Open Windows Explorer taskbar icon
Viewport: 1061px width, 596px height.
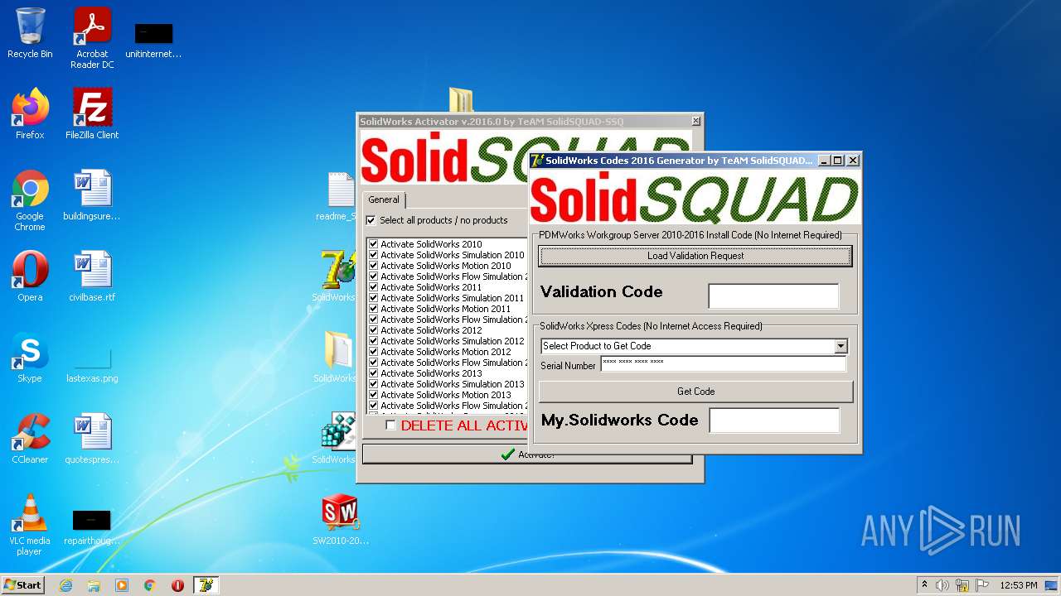[x=94, y=585]
